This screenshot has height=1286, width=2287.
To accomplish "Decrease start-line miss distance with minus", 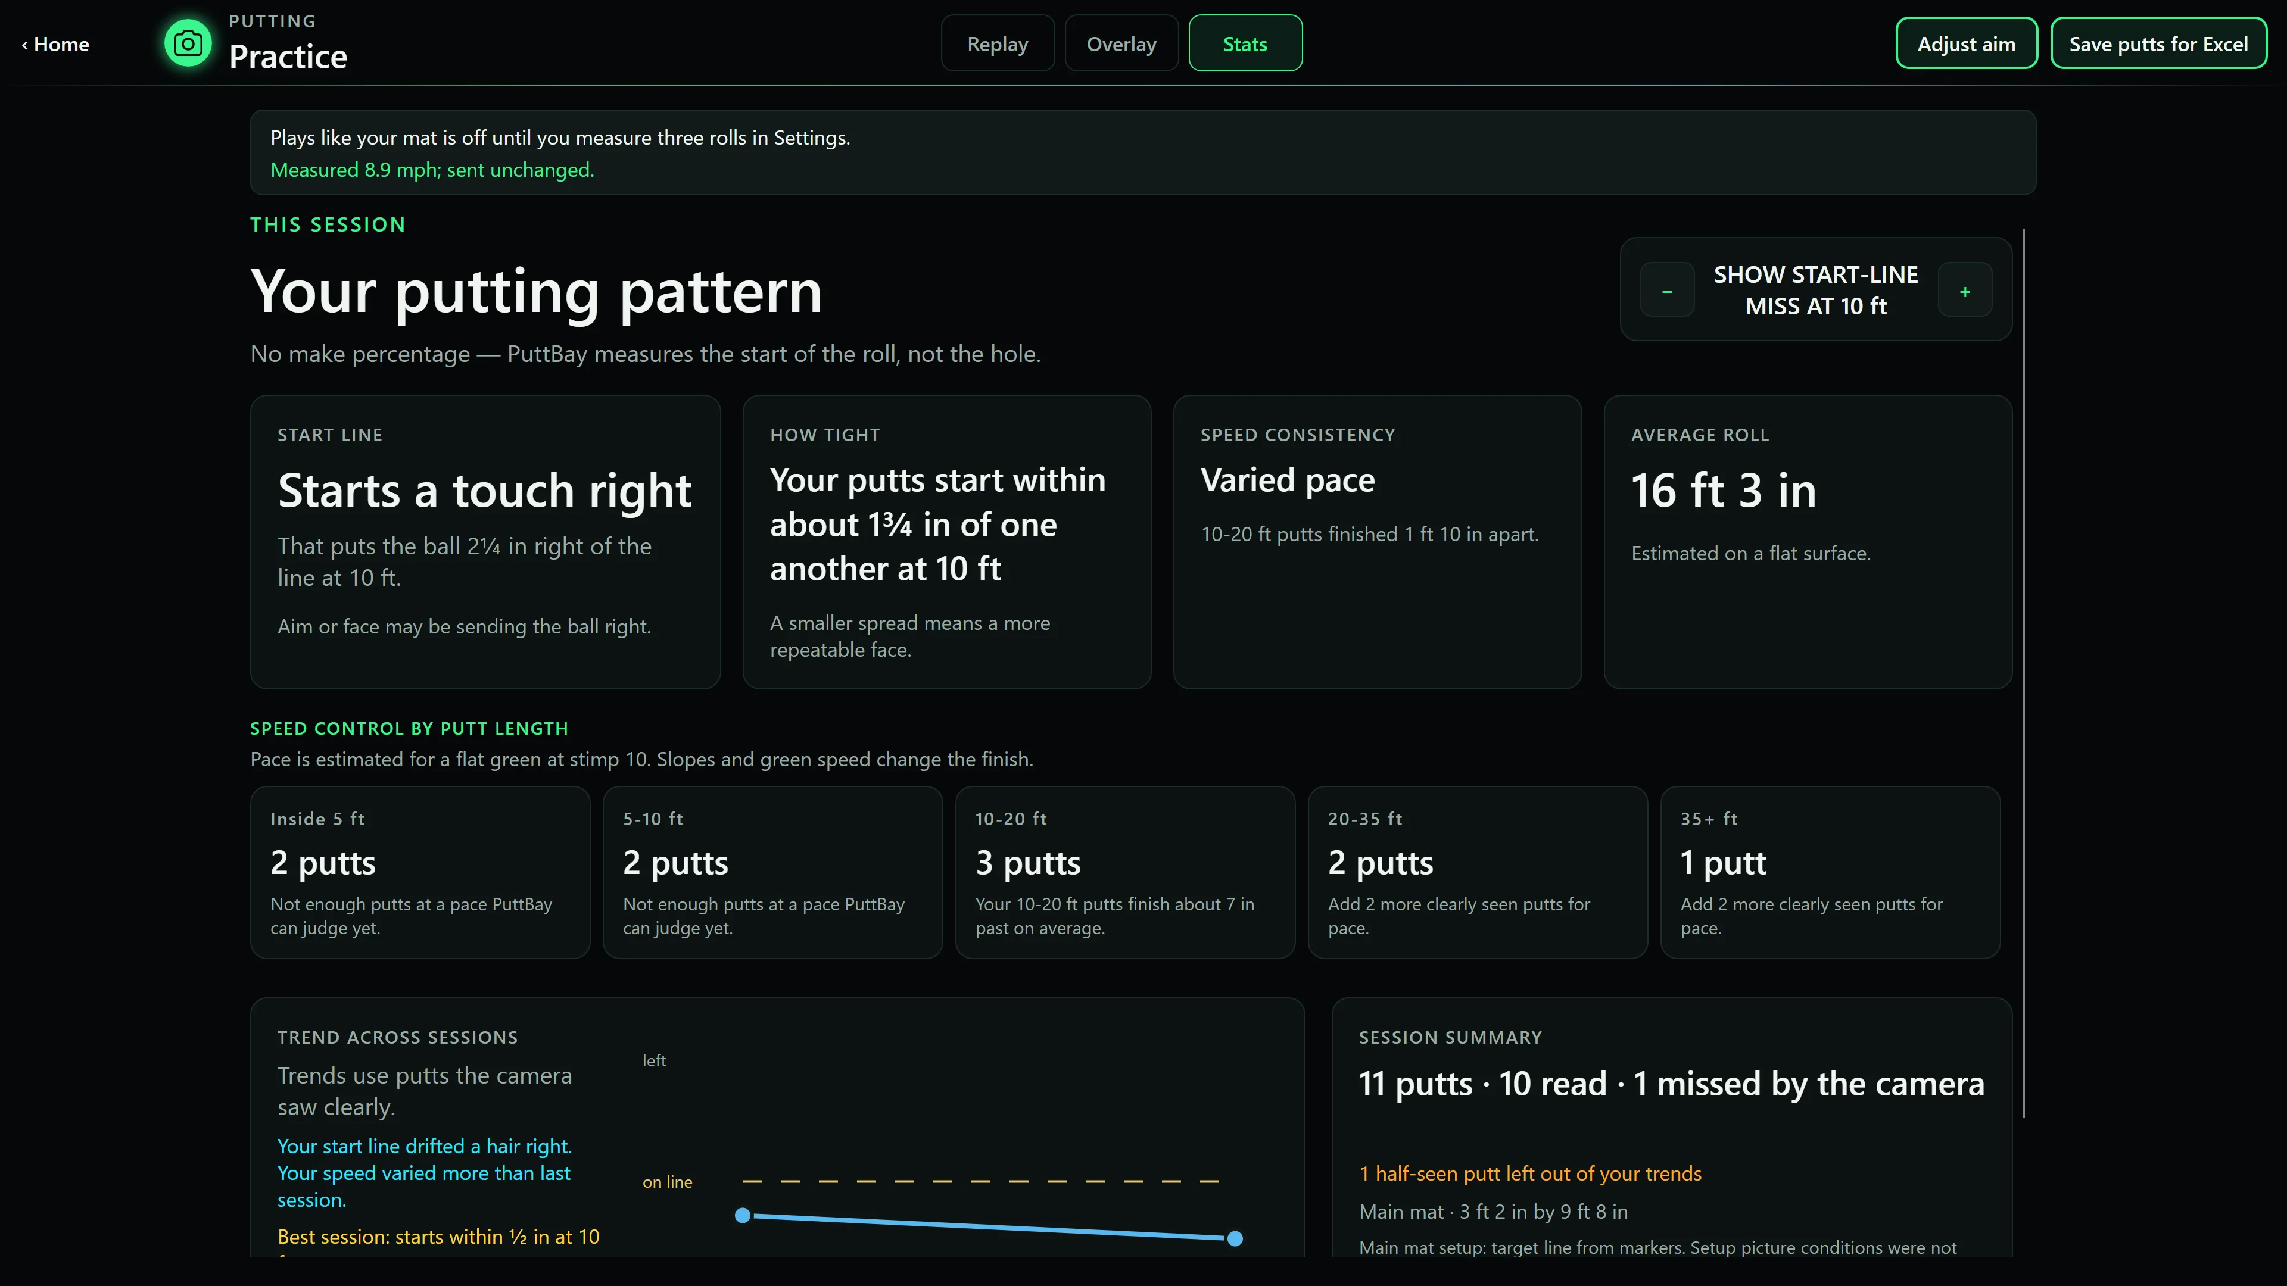I will (x=1666, y=290).
